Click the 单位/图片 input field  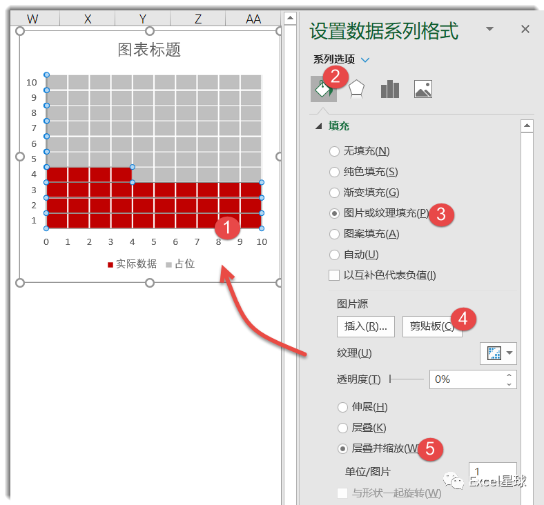coord(493,471)
